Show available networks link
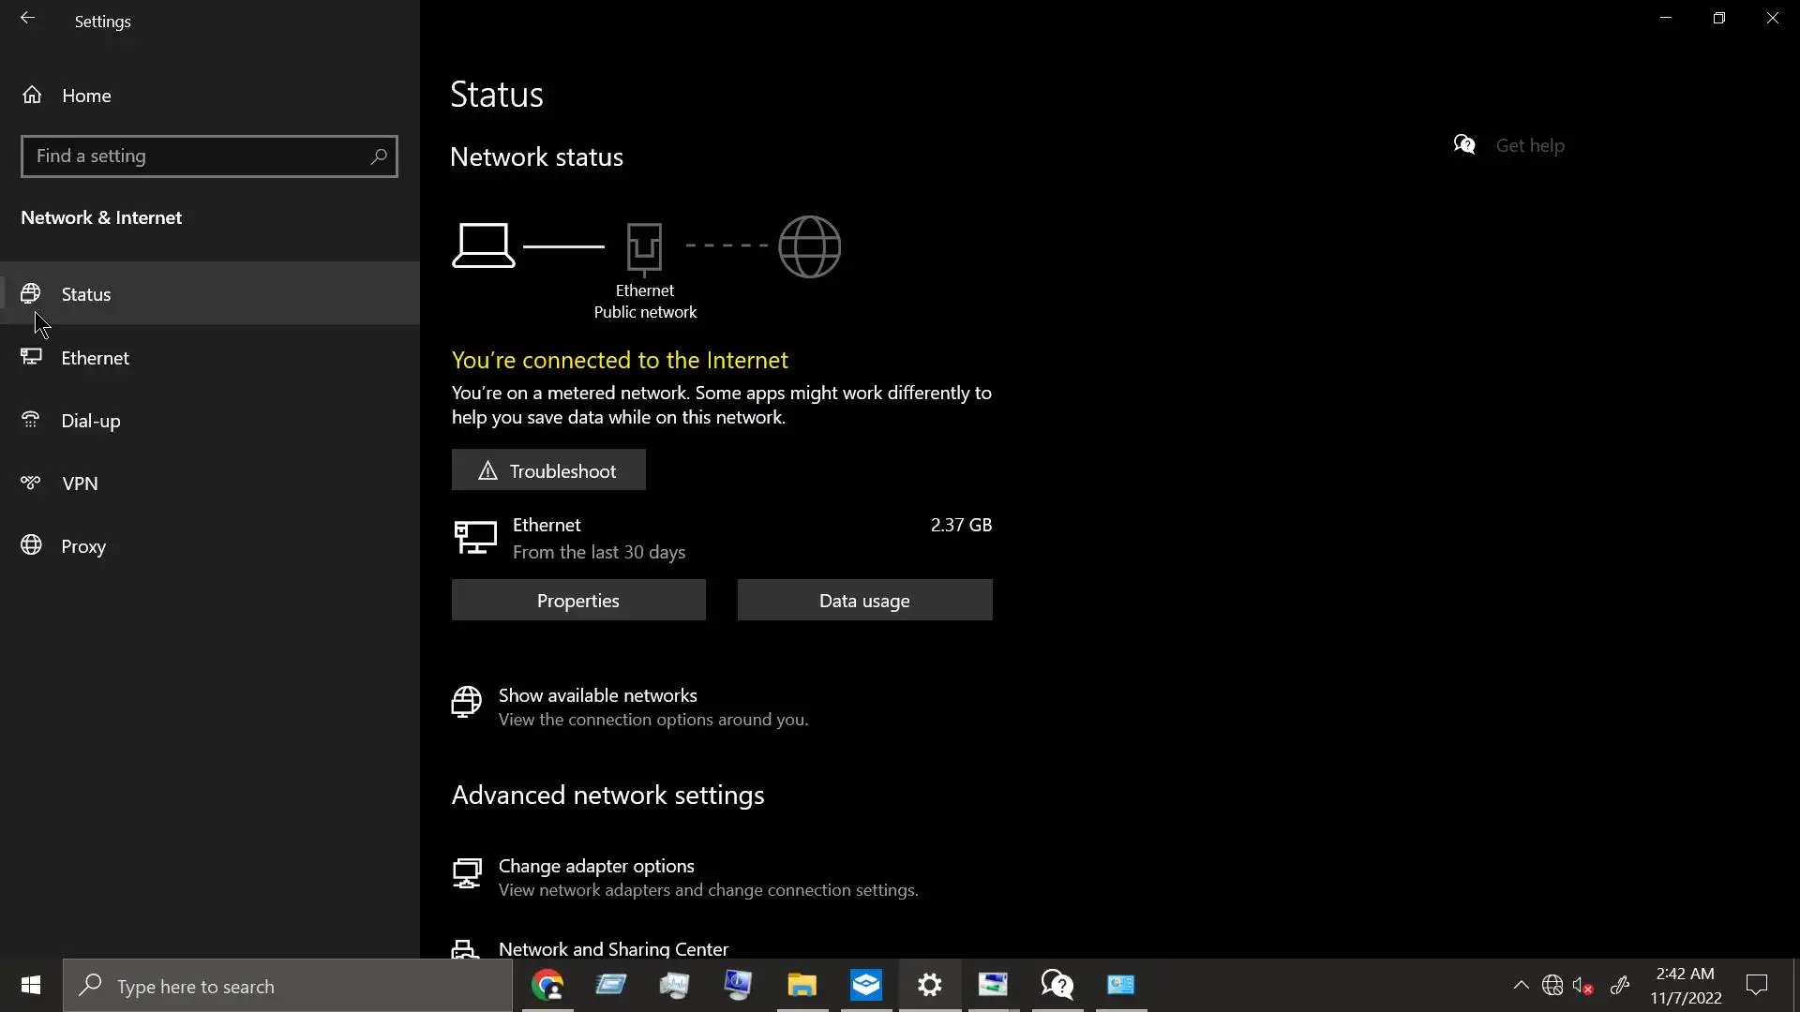 click(597, 696)
